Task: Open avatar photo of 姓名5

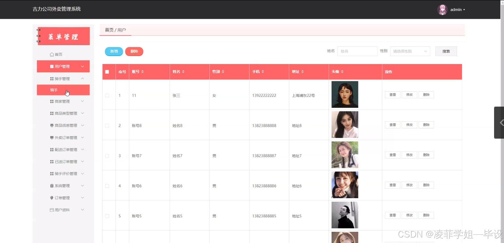Action: [x=345, y=215]
